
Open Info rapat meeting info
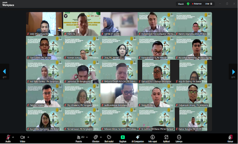(153, 137)
